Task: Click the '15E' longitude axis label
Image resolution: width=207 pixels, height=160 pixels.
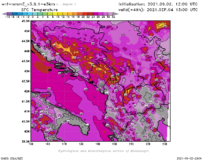Action: (x=31, y=144)
